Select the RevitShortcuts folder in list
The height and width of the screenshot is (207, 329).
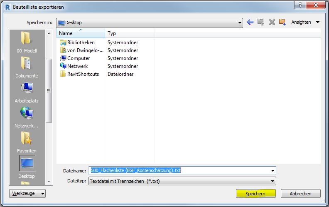pyautogui.click(x=83, y=74)
